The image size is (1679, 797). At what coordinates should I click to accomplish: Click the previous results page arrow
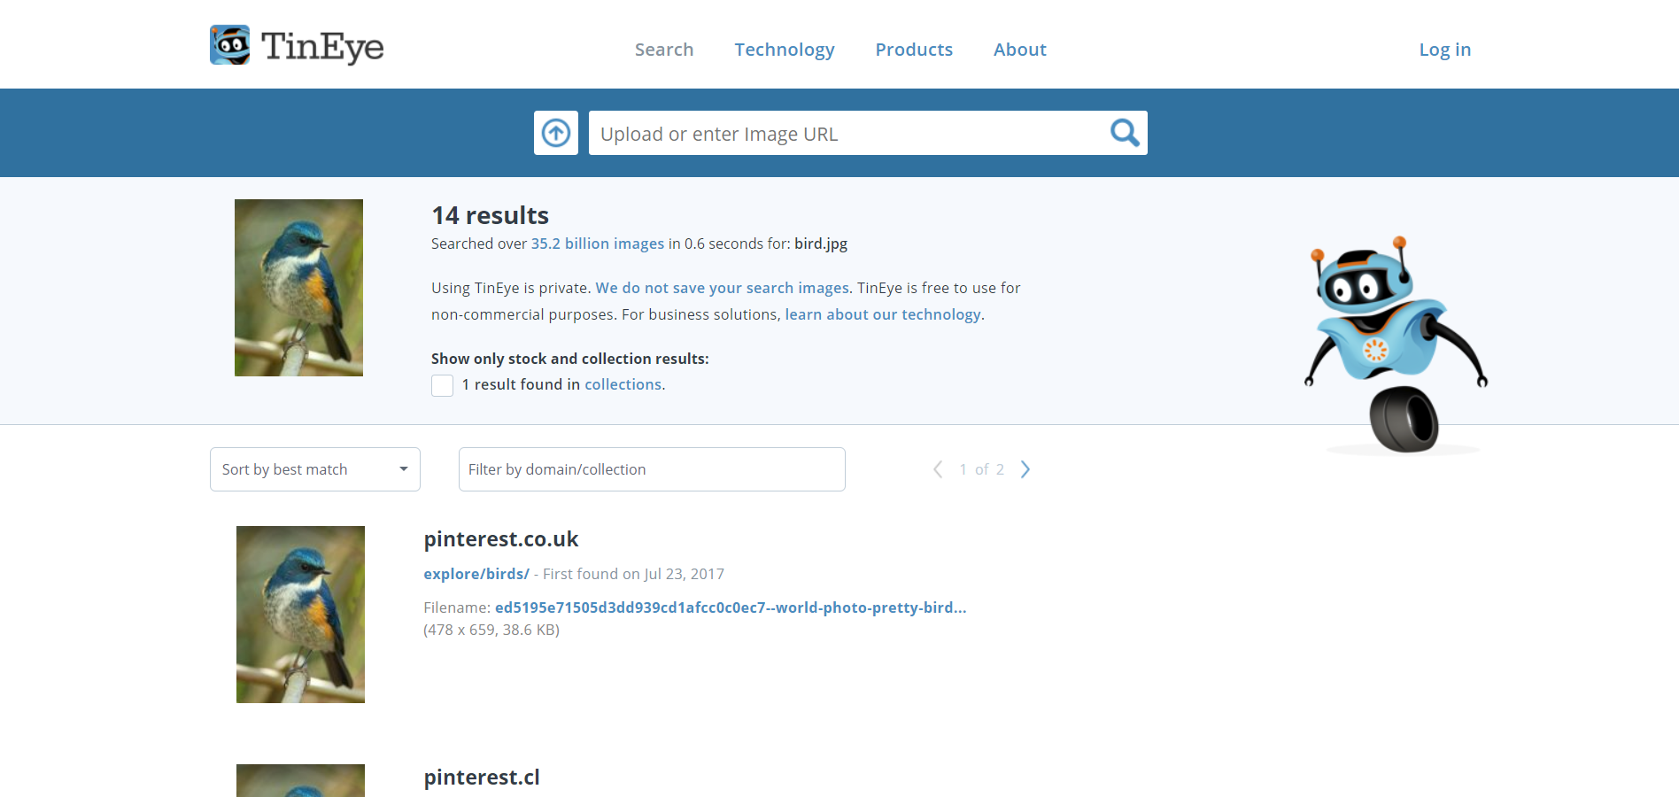click(938, 469)
